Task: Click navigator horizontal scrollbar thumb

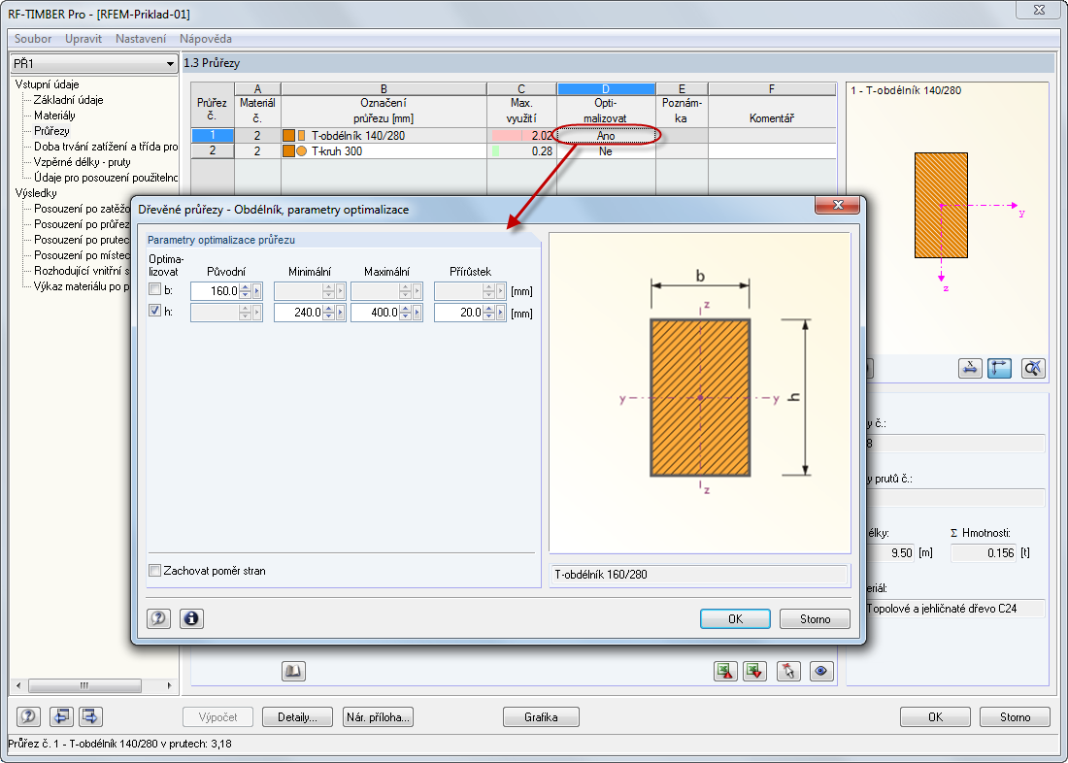Action: pos(84,685)
